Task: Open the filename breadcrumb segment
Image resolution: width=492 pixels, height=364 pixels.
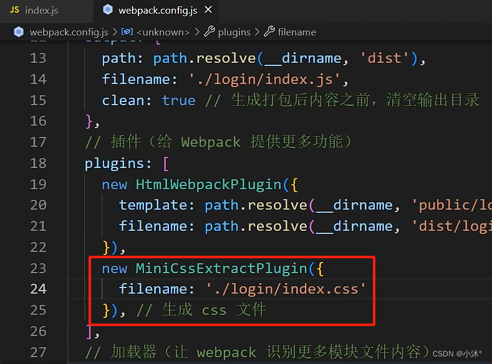Action: (297, 32)
